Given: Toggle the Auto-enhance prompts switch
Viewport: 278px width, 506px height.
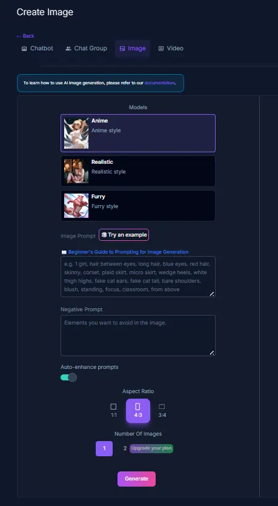Looking at the screenshot, I should coord(68,377).
